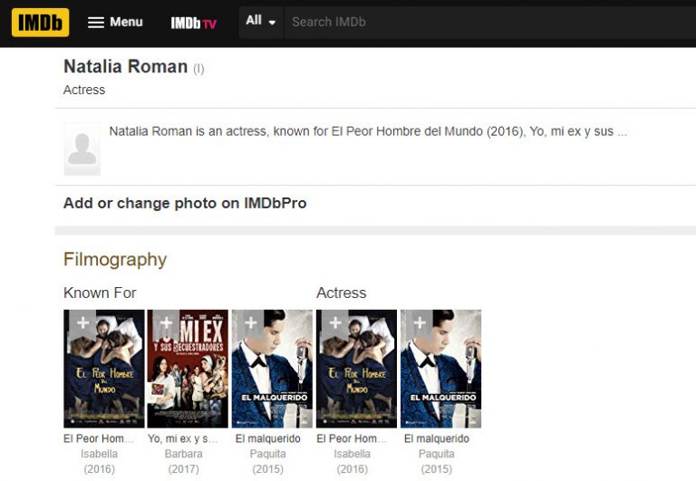
Task: Focus the Search IMDb field
Action: point(489,22)
